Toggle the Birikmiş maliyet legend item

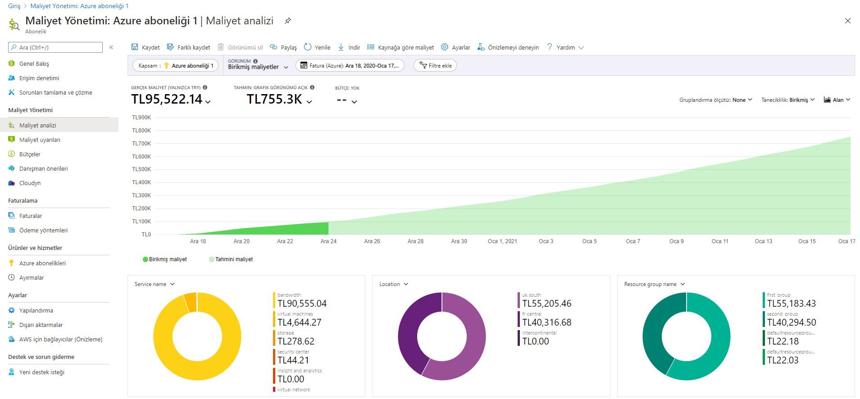tap(164, 259)
